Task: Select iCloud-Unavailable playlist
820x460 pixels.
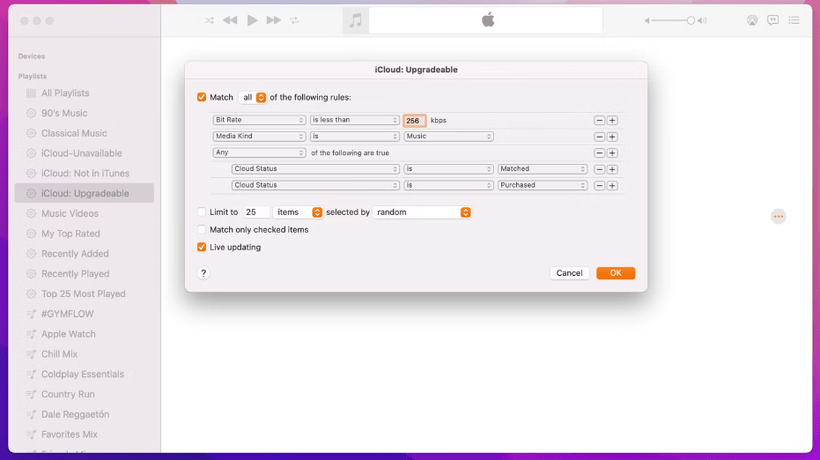Action: pos(85,153)
